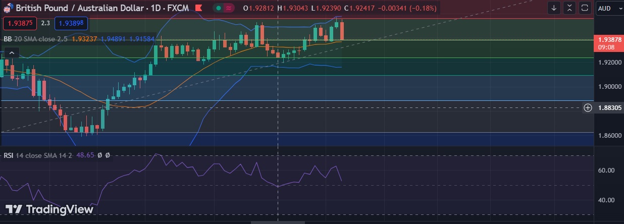This screenshot has width=624, height=224.
Task: Click the collapse pane double-chevron icon
Action: tap(569, 8)
